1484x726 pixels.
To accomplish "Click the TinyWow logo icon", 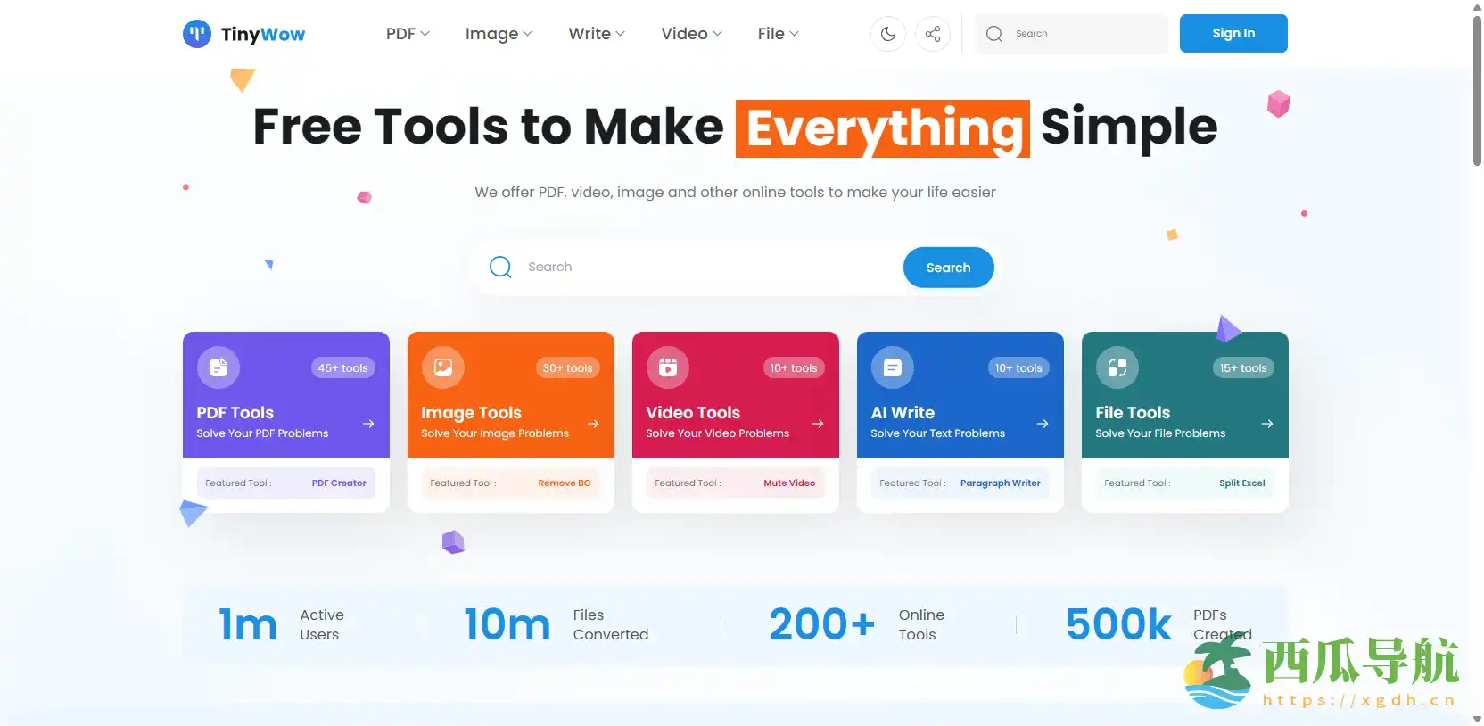I will click(x=197, y=34).
